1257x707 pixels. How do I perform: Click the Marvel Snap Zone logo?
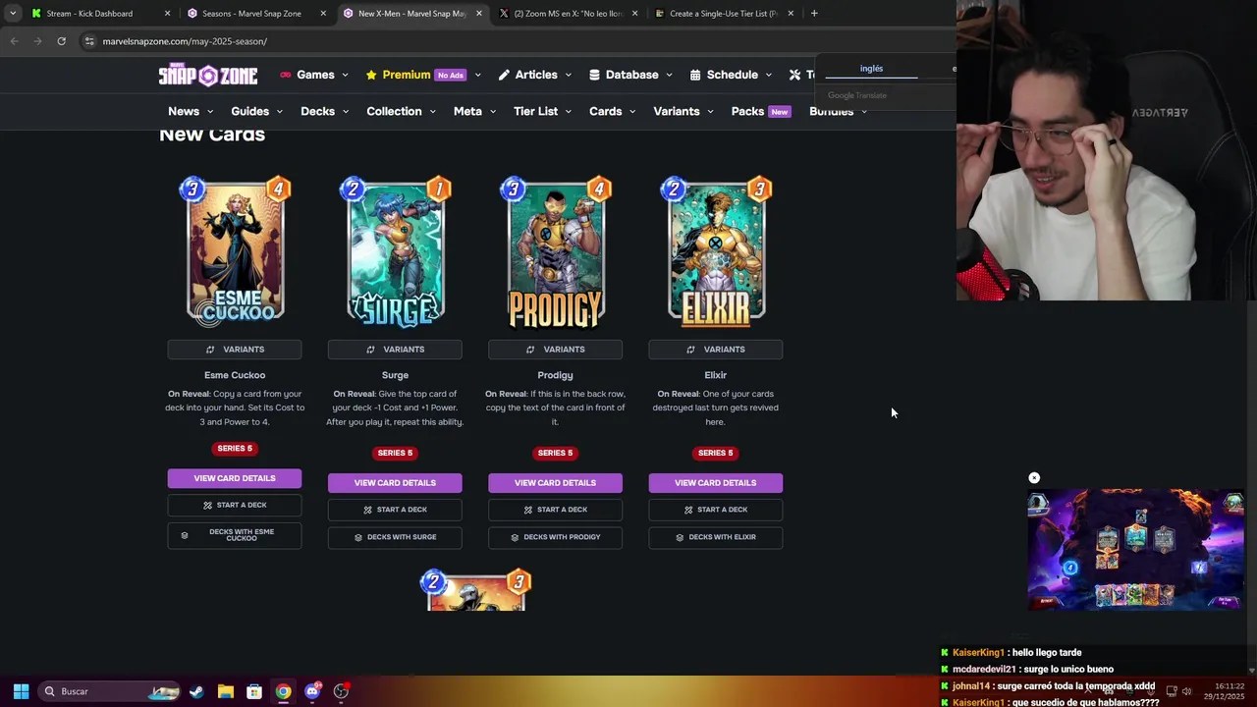point(208,76)
